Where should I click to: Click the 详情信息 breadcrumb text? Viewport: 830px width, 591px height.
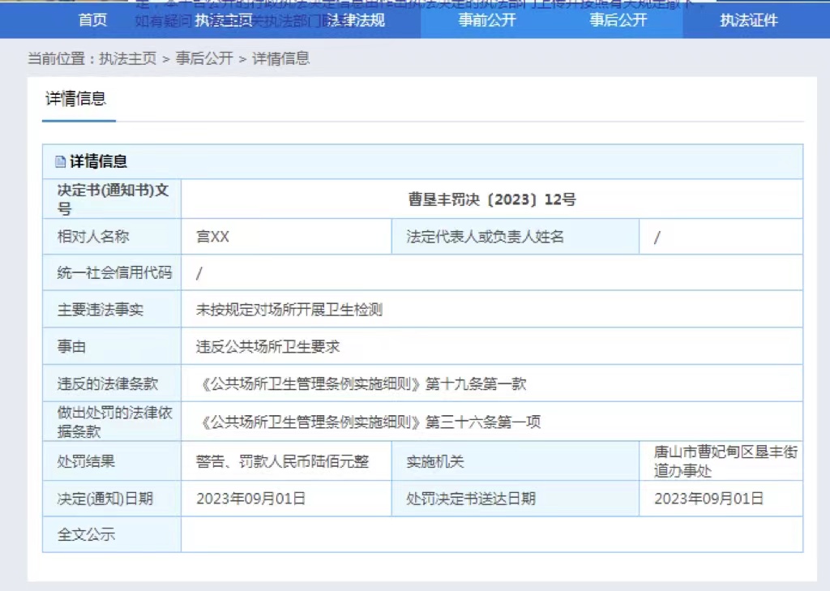point(280,58)
